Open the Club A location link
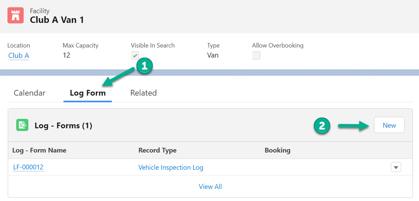The image size is (419, 201). click(19, 56)
